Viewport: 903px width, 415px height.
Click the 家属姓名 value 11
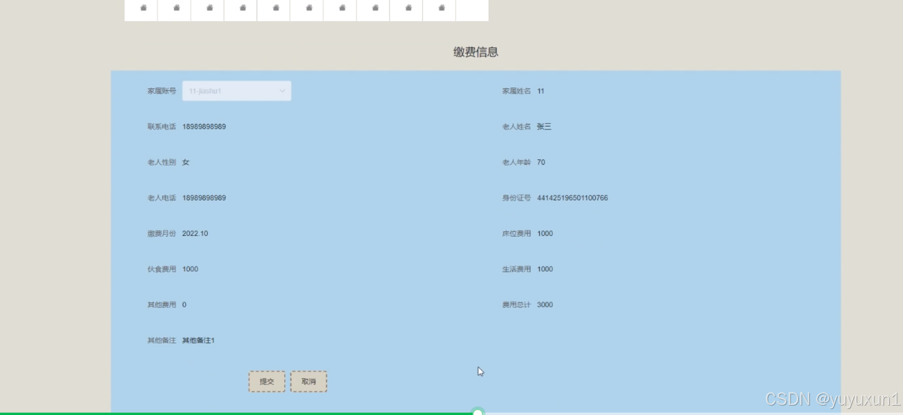tap(541, 91)
